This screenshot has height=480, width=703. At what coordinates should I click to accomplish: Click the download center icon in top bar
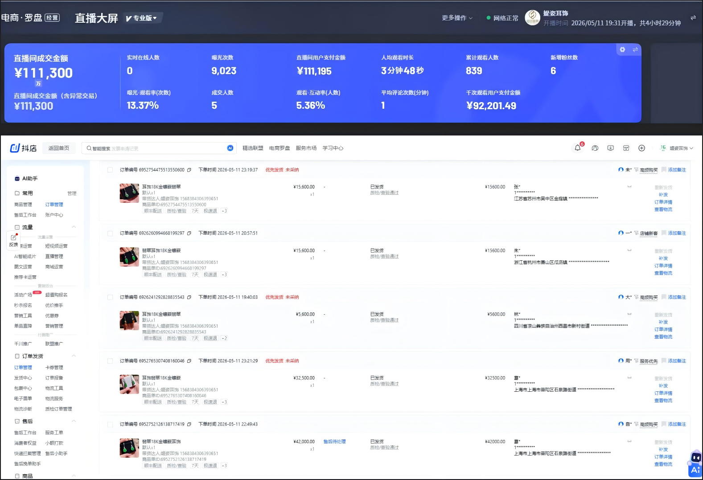point(610,148)
